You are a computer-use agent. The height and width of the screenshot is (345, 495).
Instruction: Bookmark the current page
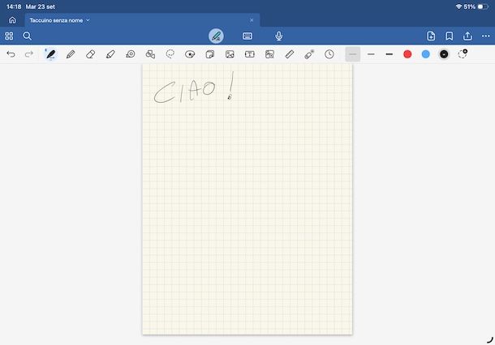[450, 36]
